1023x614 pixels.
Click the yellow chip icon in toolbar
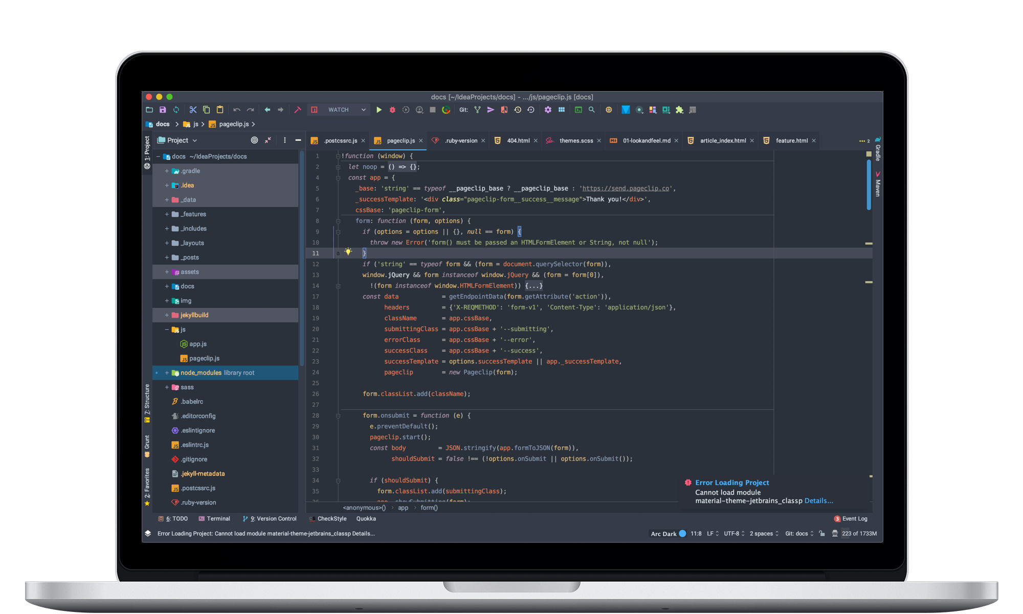(609, 109)
